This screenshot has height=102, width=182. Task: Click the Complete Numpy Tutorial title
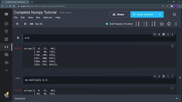click(x=35, y=12)
